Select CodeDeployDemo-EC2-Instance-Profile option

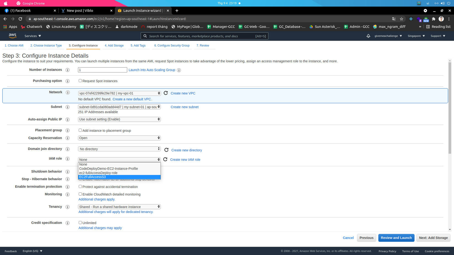119,168
